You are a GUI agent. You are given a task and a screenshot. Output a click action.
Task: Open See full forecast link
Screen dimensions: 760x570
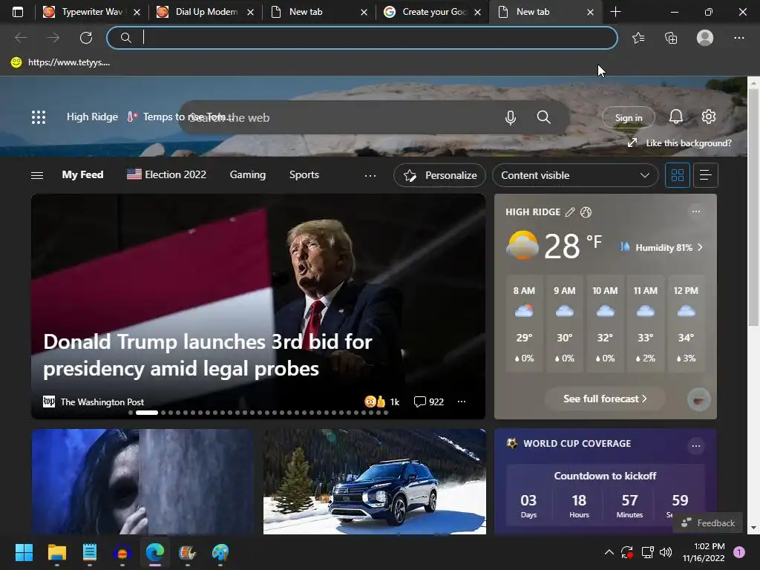pos(605,399)
